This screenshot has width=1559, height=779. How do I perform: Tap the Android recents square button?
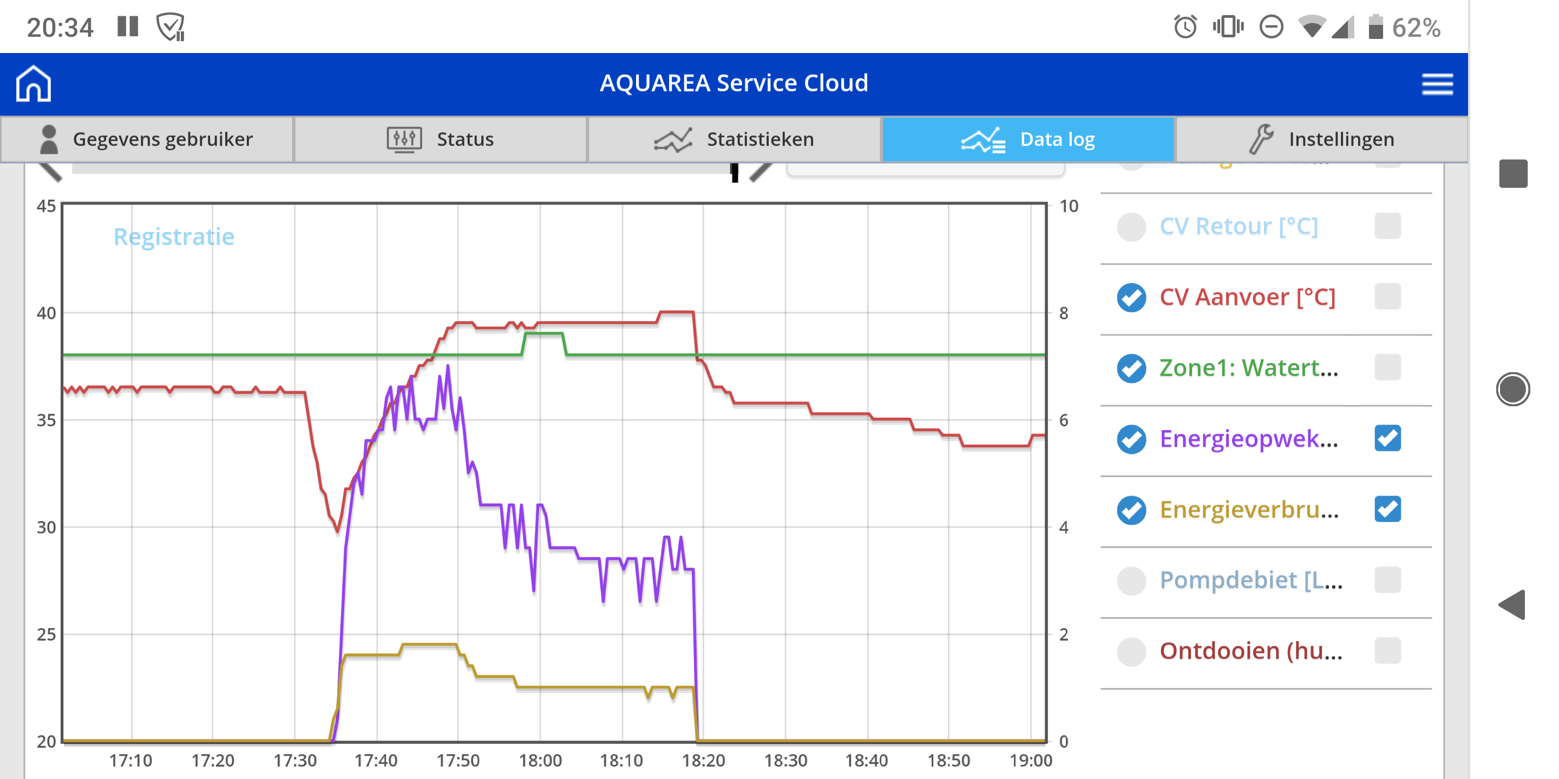(1512, 174)
